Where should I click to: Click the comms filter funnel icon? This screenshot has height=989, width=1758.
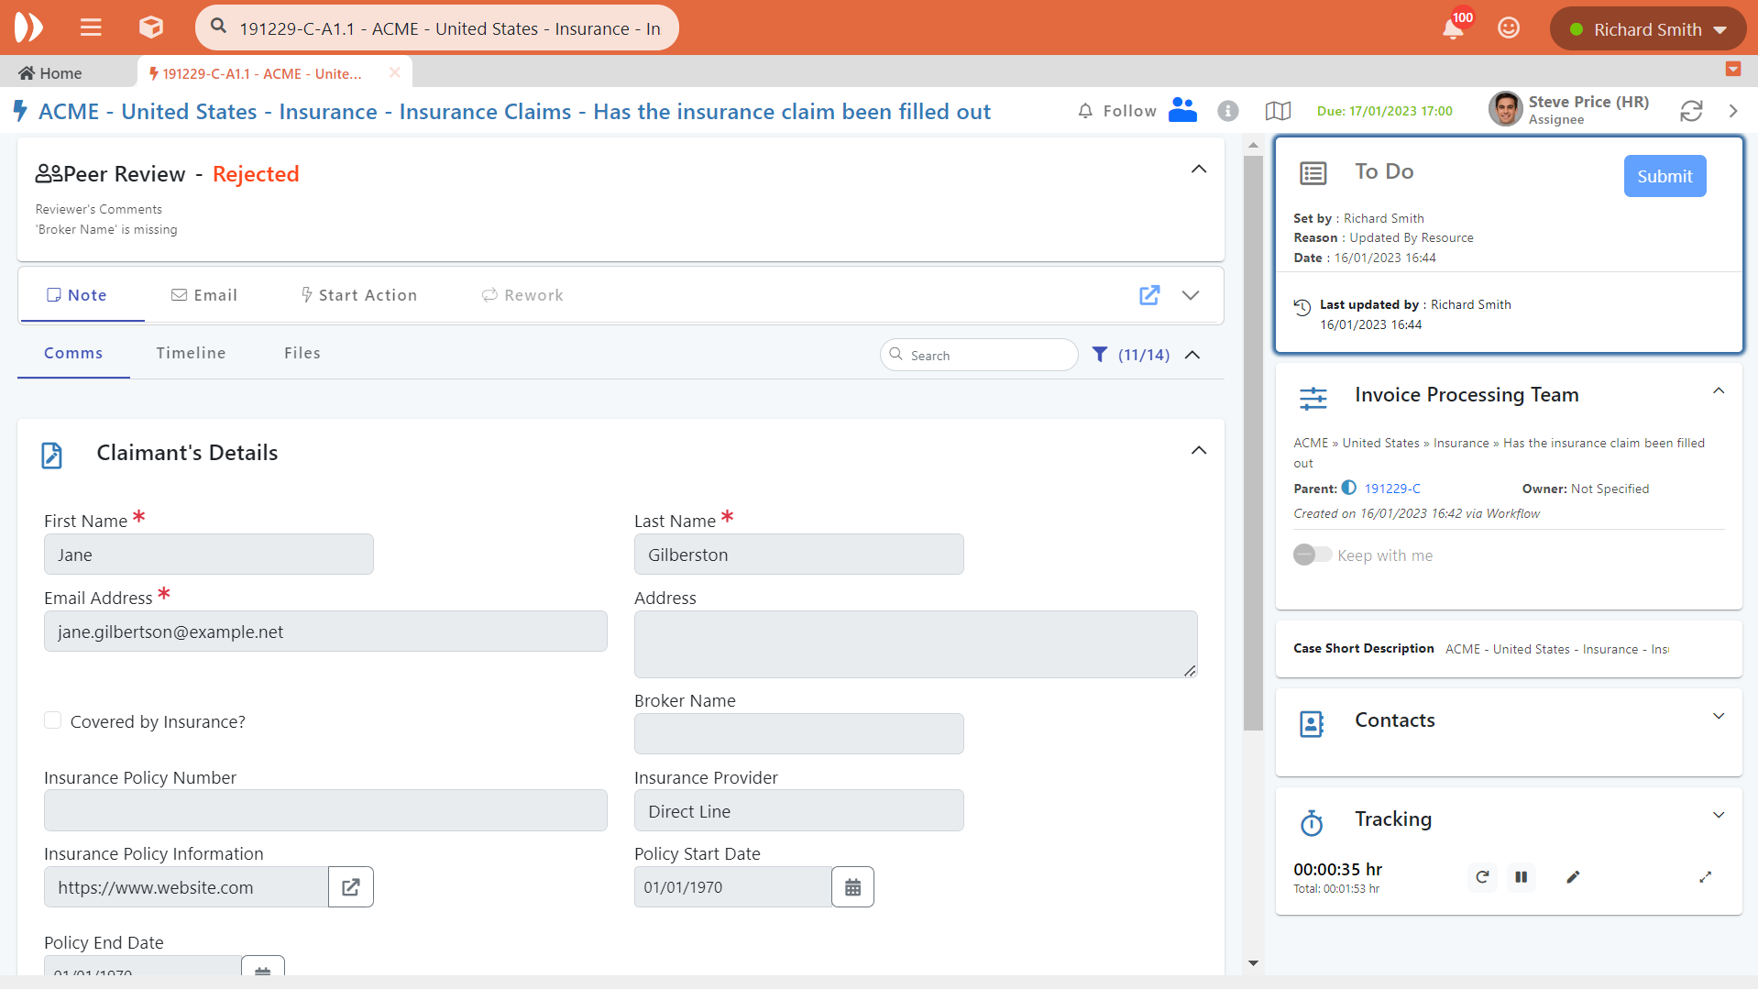click(x=1100, y=355)
